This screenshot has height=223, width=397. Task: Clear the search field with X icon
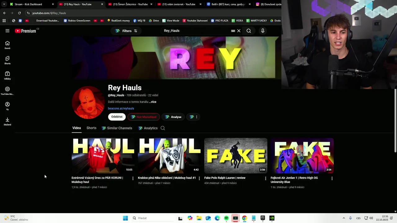point(239,31)
